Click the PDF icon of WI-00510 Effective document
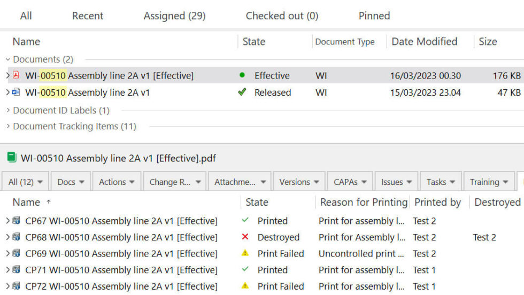Viewport: 524px width, 295px height. tap(16, 75)
